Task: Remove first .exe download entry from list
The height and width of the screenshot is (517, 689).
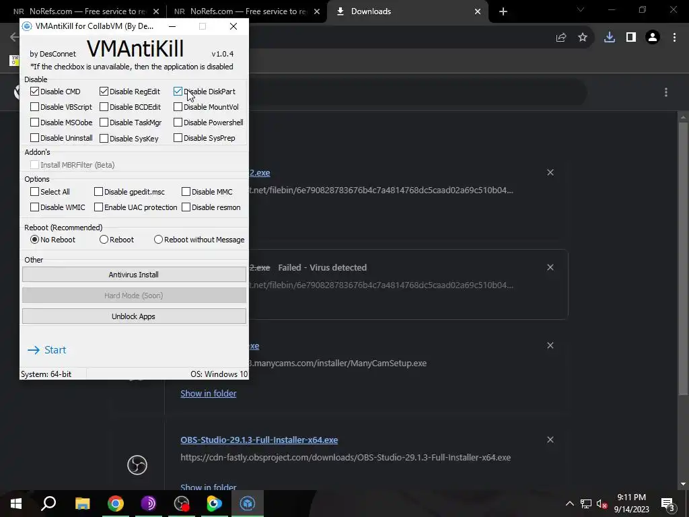Action: point(550,172)
